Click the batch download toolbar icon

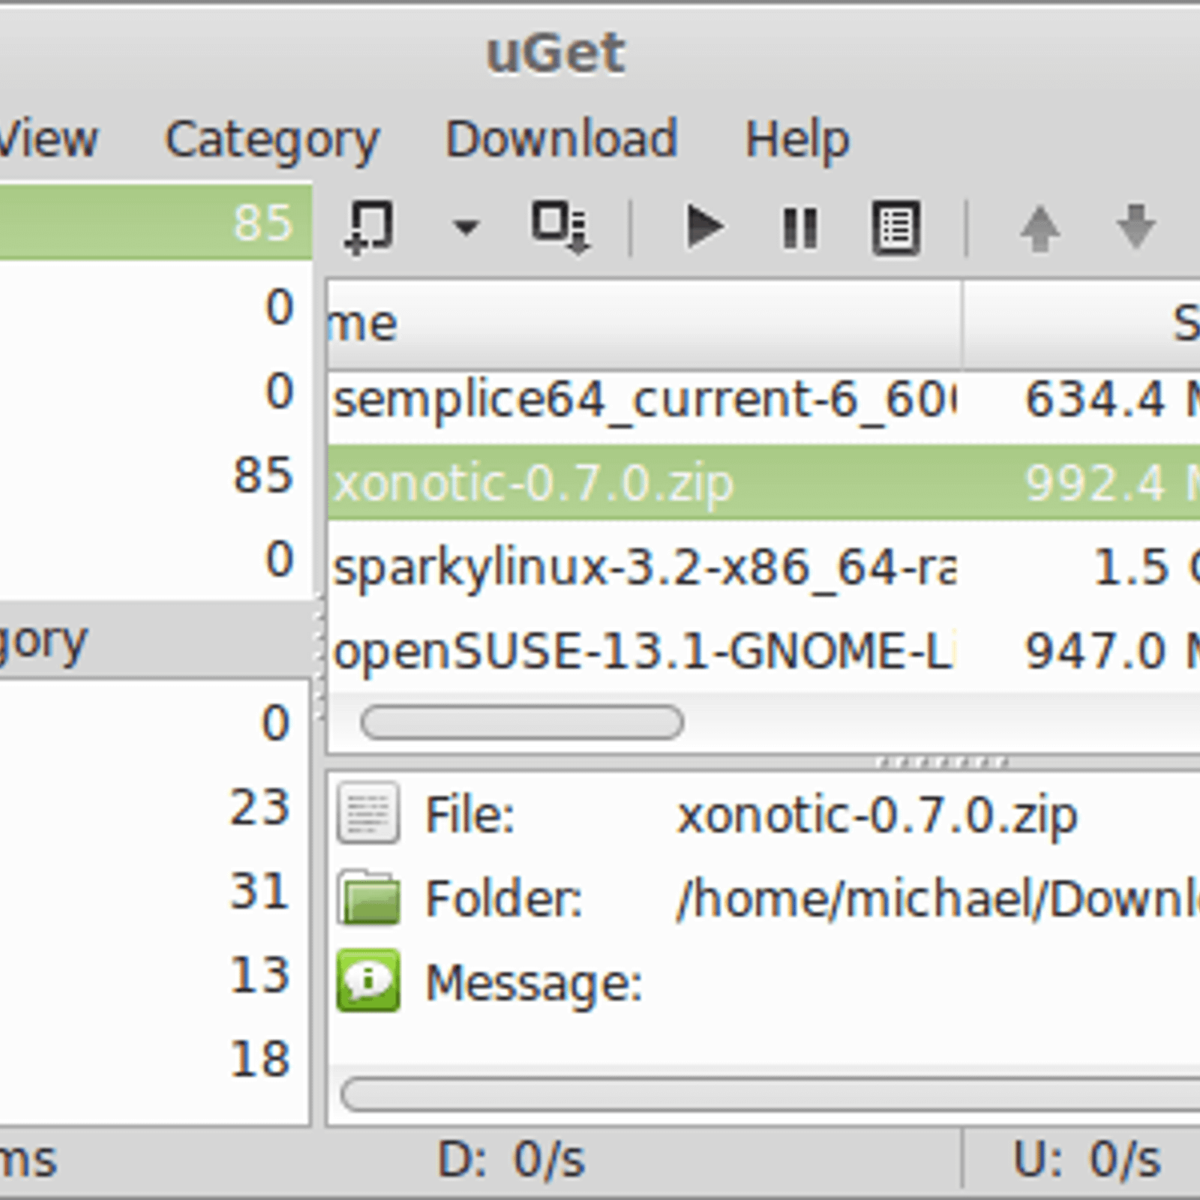pyautogui.click(x=561, y=227)
